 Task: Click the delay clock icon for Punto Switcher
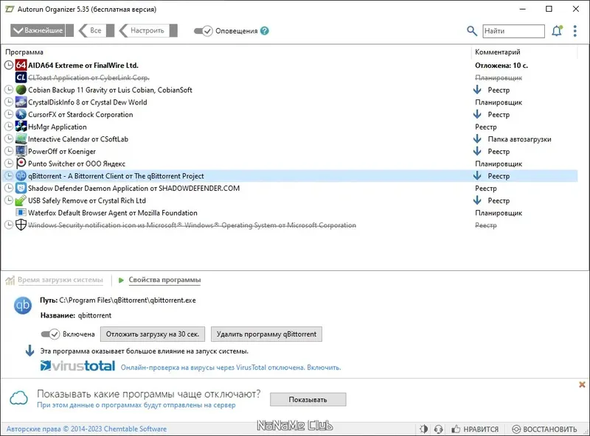pos(9,163)
